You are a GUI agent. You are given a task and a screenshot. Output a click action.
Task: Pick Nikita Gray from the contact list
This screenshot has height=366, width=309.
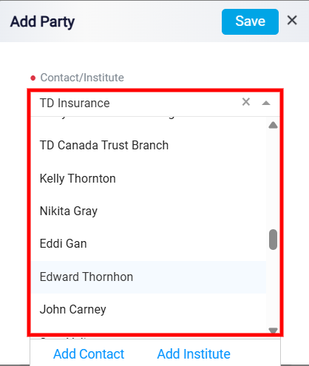[149, 211]
